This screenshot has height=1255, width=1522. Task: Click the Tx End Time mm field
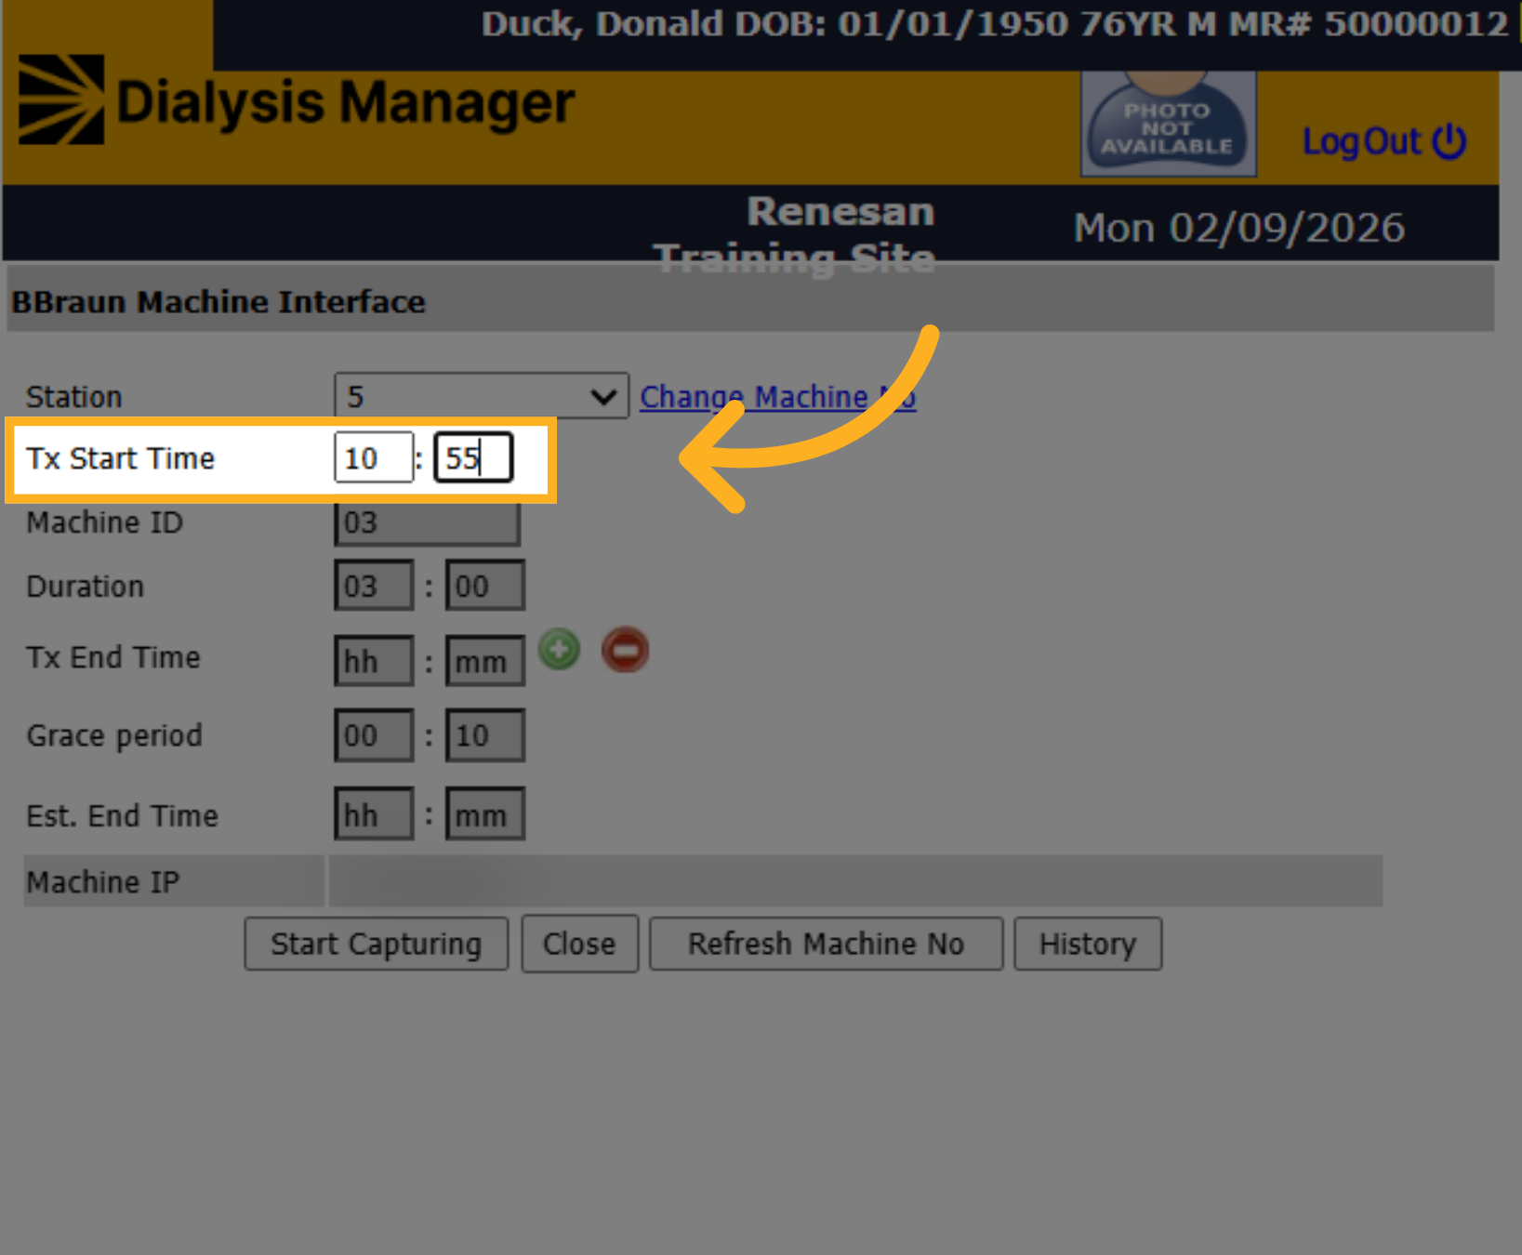click(x=485, y=661)
